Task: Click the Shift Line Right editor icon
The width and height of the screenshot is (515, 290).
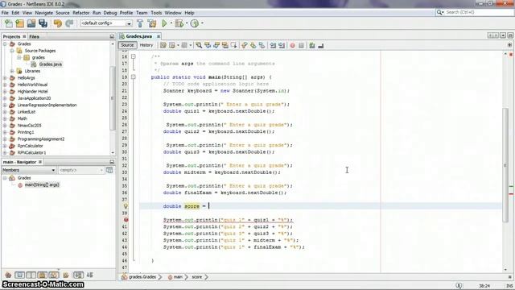Action: click(282, 45)
